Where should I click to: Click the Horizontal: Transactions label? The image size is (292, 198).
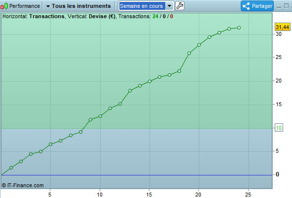(x=34, y=16)
